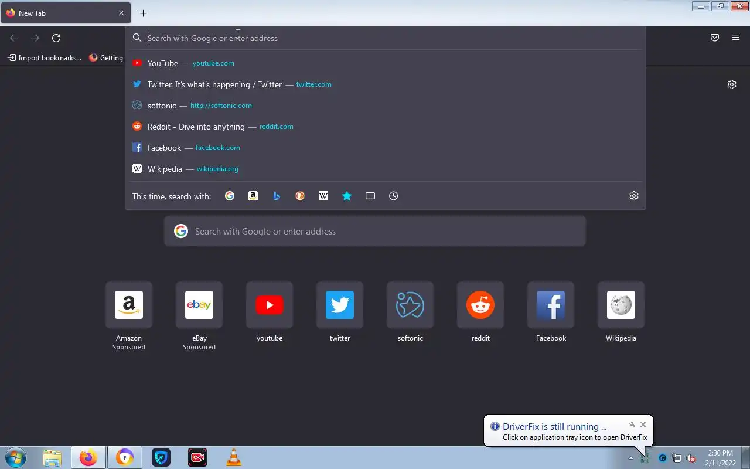
Task: Choose the Wikipedia suggestion in address dropdown
Action: coord(386,169)
